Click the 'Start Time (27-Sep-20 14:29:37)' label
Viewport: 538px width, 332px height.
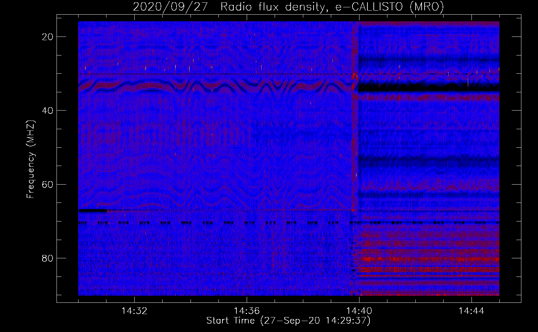(288, 321)
